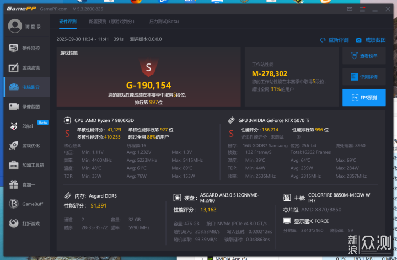397x260 pixels.
Task: Click the 评测详情 button
Action: [364, 77]
